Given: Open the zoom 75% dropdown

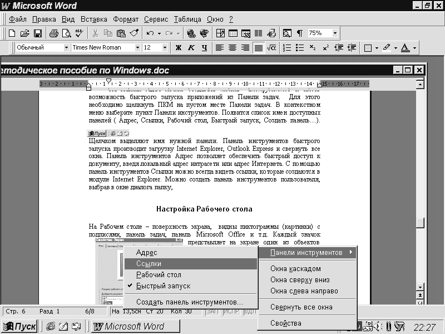Looking at the screenshot, I should click(x=335, y=33).
